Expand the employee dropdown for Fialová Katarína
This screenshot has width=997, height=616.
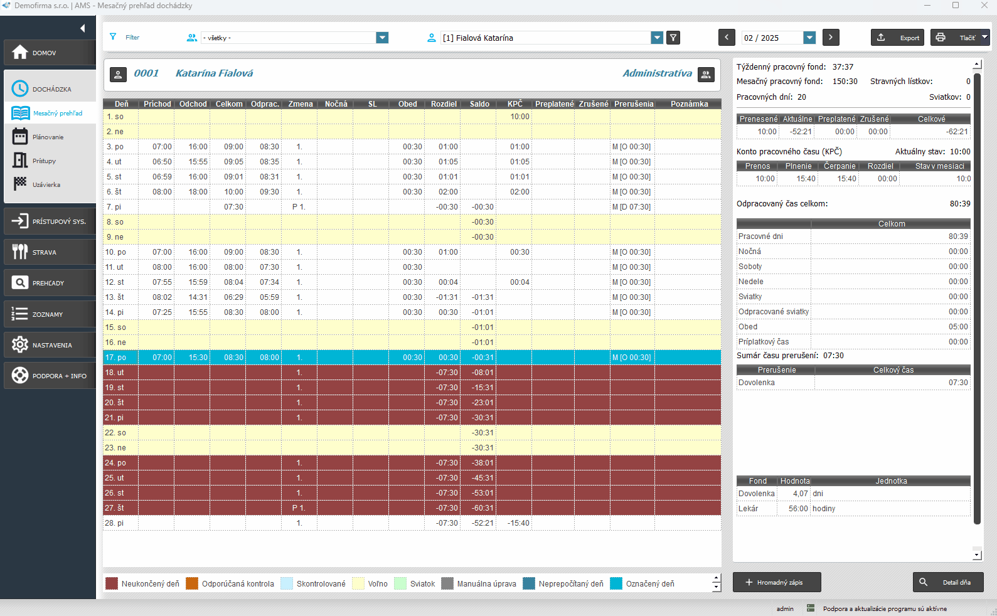pos(657,38)
